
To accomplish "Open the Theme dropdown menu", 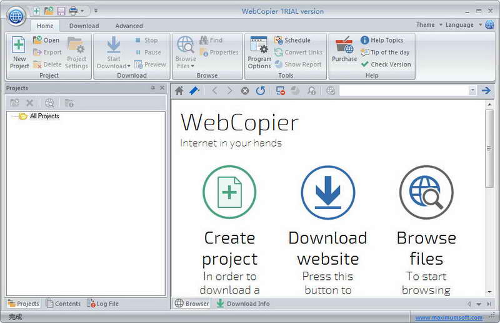I will 427,25.
